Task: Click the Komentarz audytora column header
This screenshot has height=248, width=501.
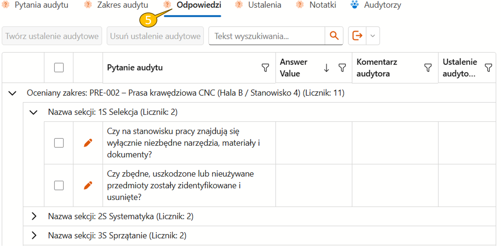Action: pos(377,68)
